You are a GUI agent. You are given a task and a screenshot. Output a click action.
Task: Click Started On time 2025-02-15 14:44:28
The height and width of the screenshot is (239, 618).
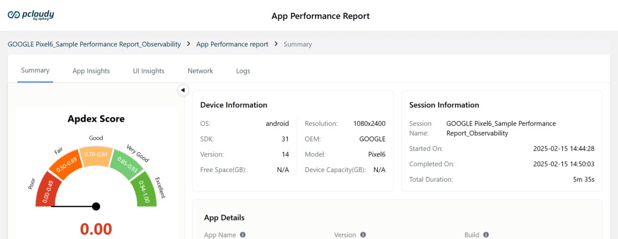click(x=564, y=149)
